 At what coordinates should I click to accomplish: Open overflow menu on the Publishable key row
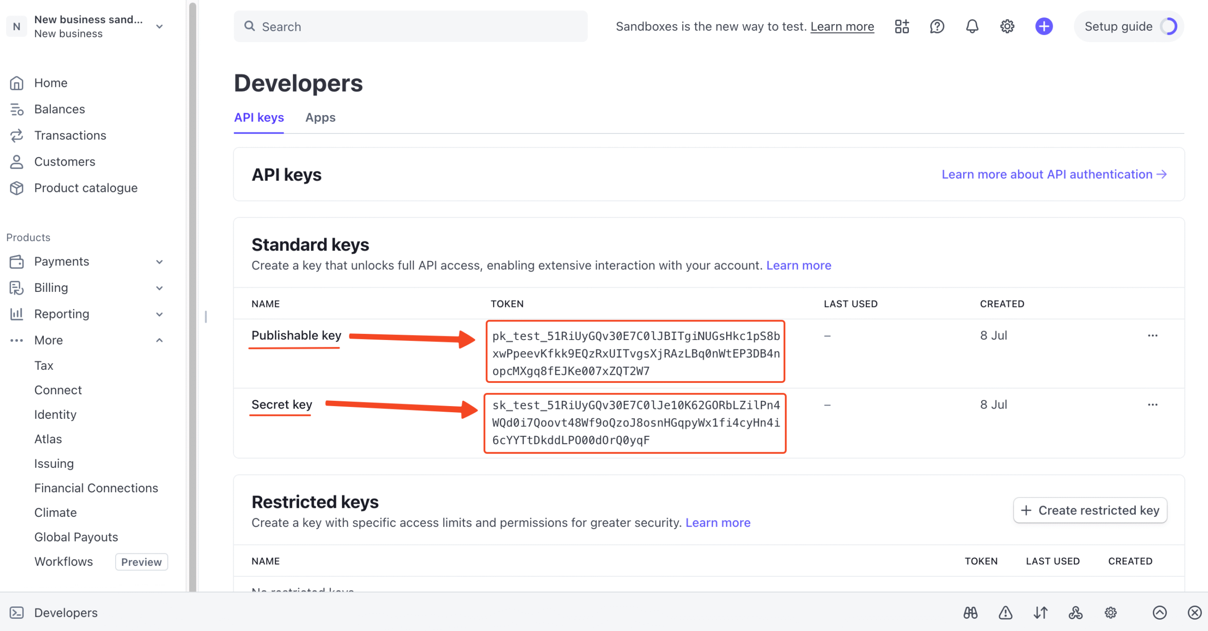[1153, 335]
